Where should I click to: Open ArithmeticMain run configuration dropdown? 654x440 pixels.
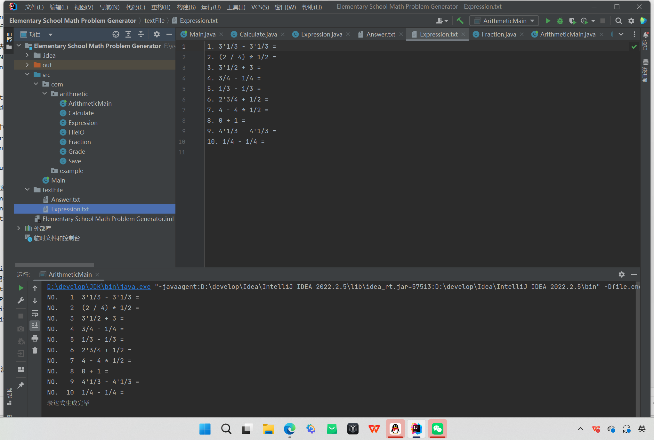pyautogui.click(x=504, y=21)
